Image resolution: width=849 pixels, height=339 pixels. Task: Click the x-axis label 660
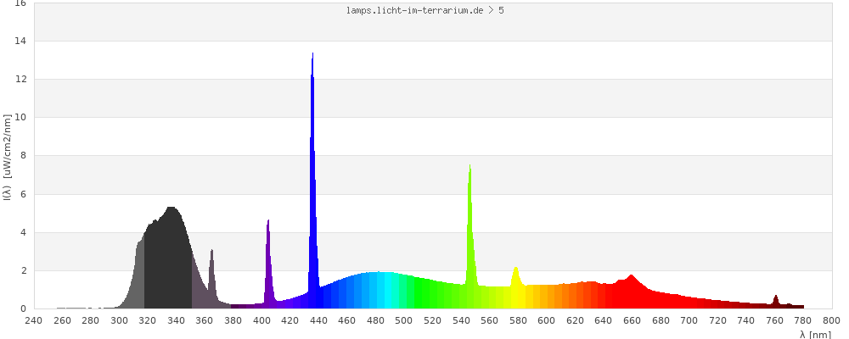point(632,320)
